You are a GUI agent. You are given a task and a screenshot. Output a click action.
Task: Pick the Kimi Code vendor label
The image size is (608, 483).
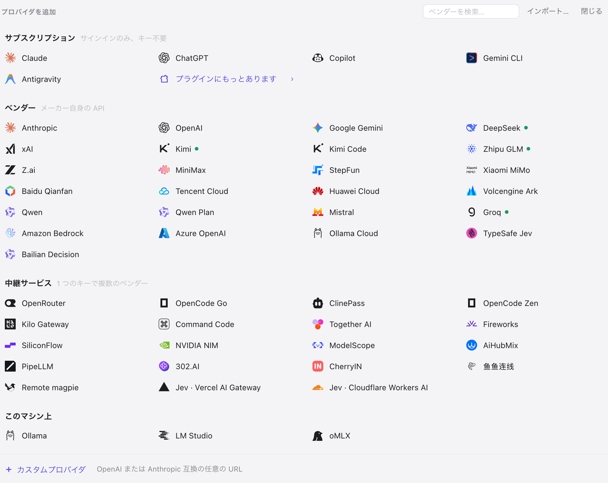click(348, 149)
